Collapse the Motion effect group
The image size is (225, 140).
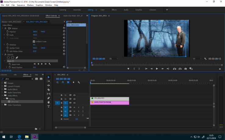2,28
